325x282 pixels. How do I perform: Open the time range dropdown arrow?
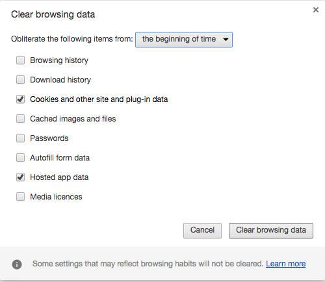[x=226, y=40]
